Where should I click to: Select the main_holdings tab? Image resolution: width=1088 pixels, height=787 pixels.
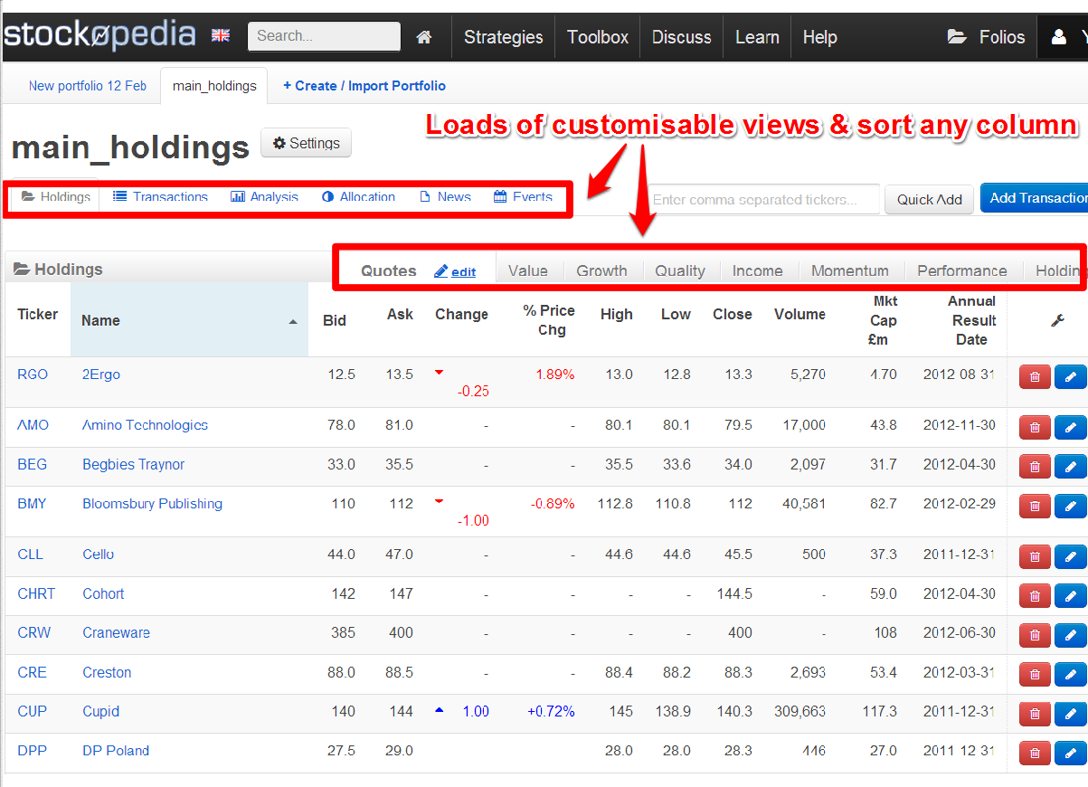pos(214,86)
